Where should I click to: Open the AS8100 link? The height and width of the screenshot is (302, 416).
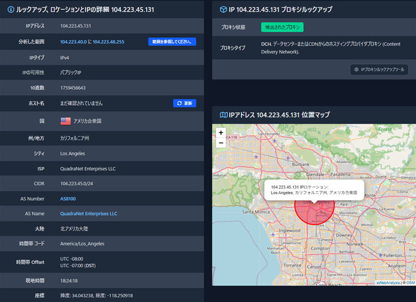(68, 199)
